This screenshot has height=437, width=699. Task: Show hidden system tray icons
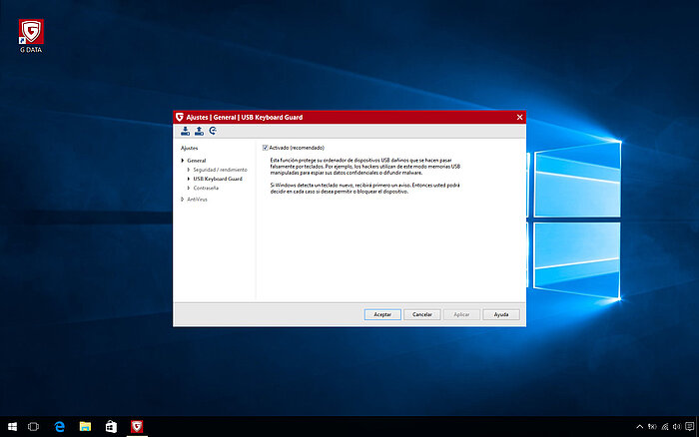pyautogui.click(x=638, y=426)
